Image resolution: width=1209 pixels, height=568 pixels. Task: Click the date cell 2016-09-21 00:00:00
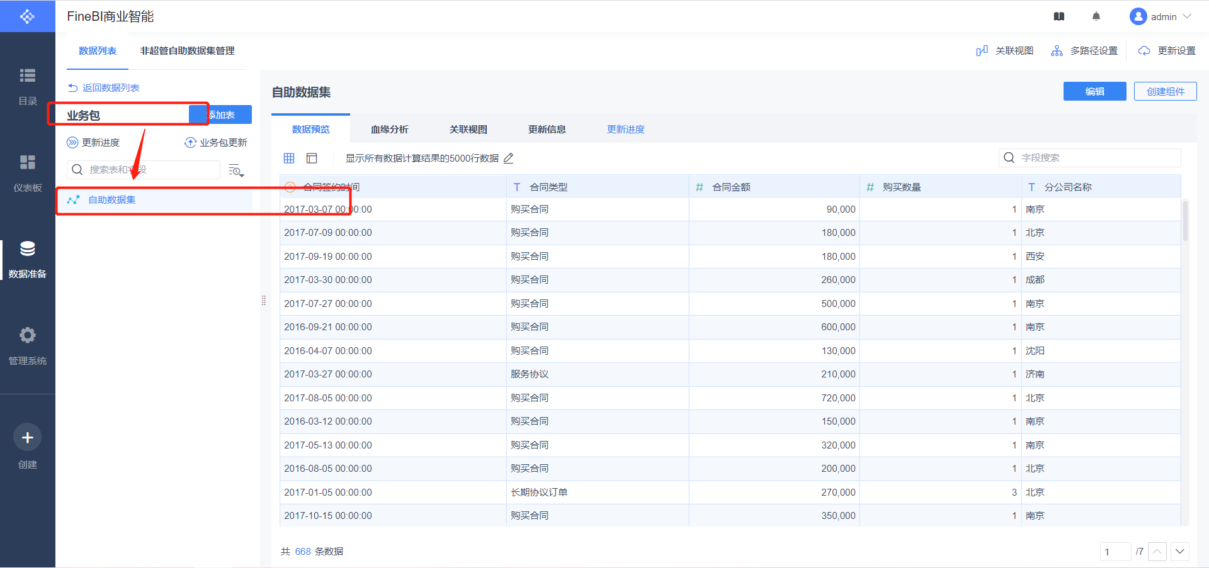pos(393,327)
